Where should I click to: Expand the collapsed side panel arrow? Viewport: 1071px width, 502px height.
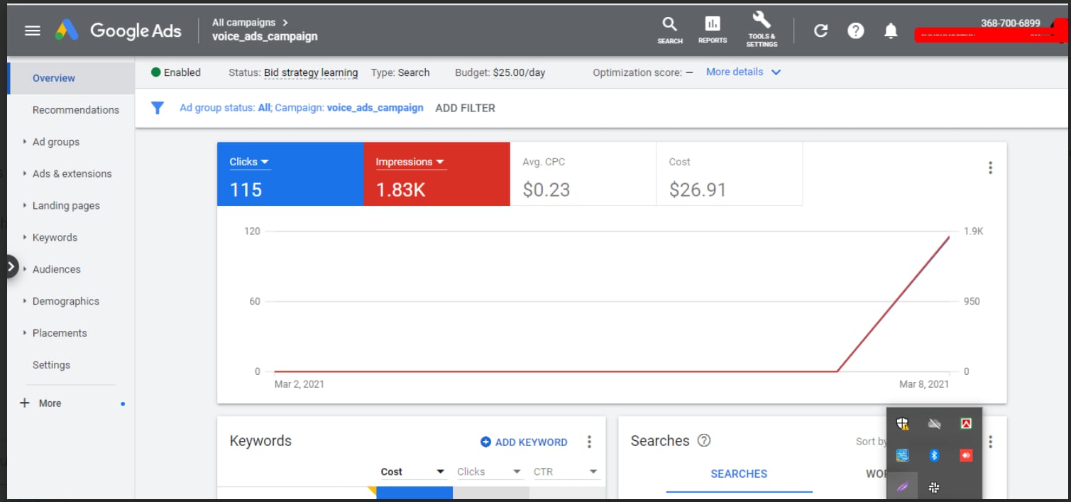click(x=10, y=266)
